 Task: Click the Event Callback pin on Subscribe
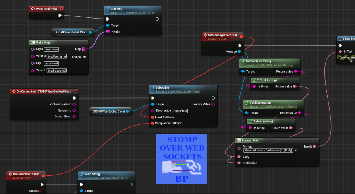pyautogui.click(x=153, y=117)
